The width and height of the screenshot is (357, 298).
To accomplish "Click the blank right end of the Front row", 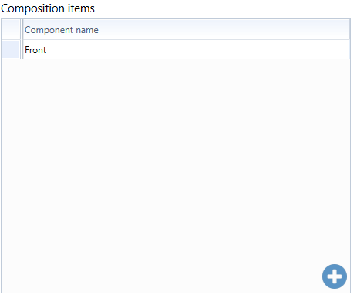I will point(283,49).
